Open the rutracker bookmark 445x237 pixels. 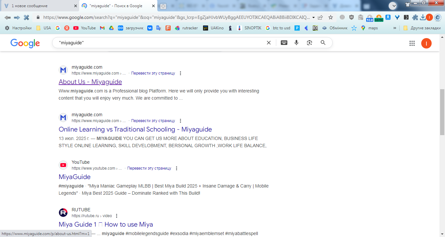tap(186, 28)
